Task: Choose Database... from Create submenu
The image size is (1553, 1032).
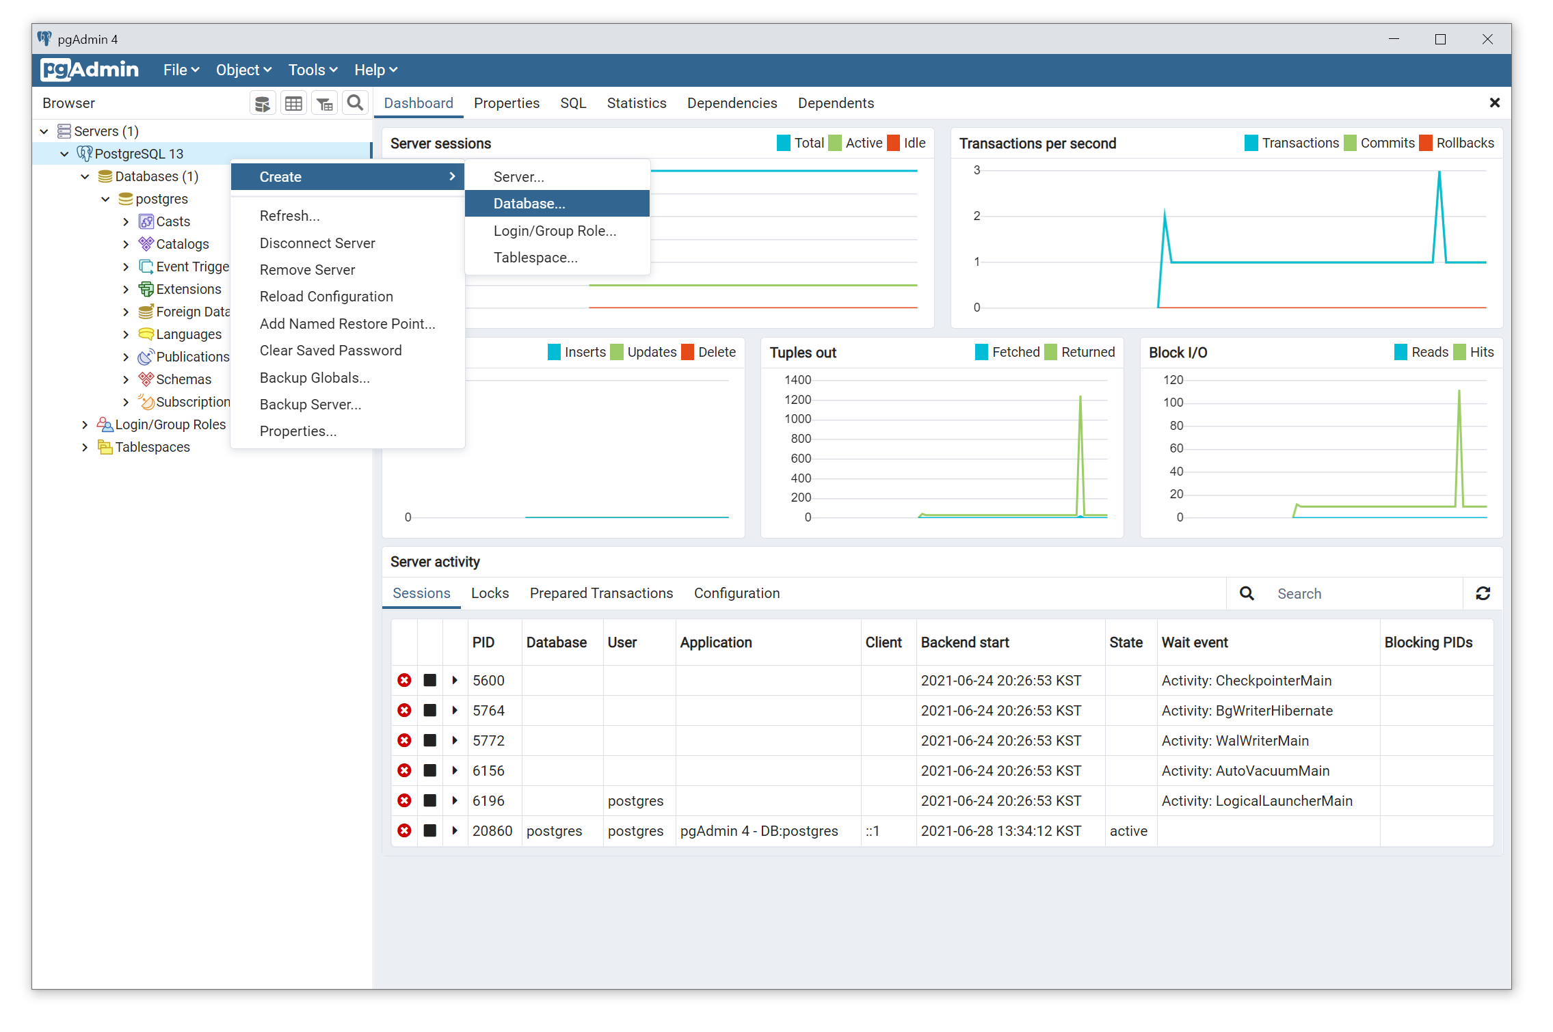Action: 529,204
